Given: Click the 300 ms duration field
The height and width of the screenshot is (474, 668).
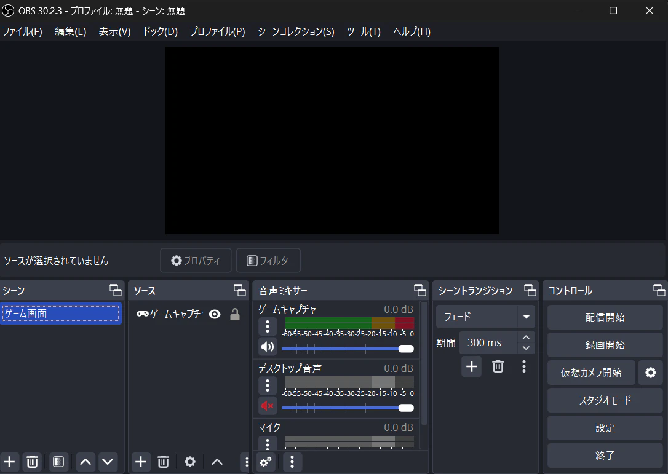Looking at the screenshot, I should (488, 343).
